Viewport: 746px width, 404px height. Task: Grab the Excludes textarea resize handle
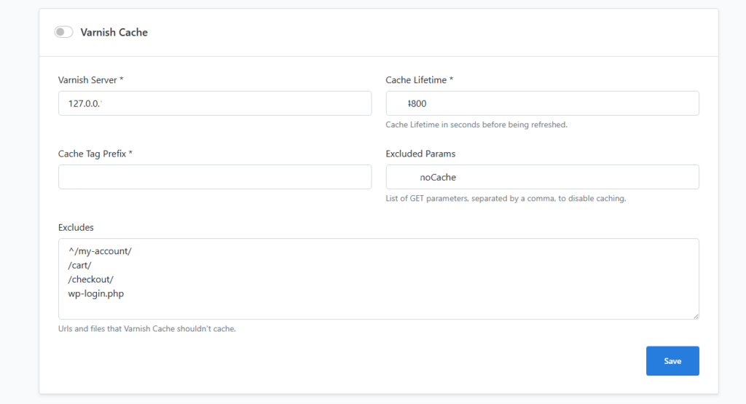coord(696,316)
